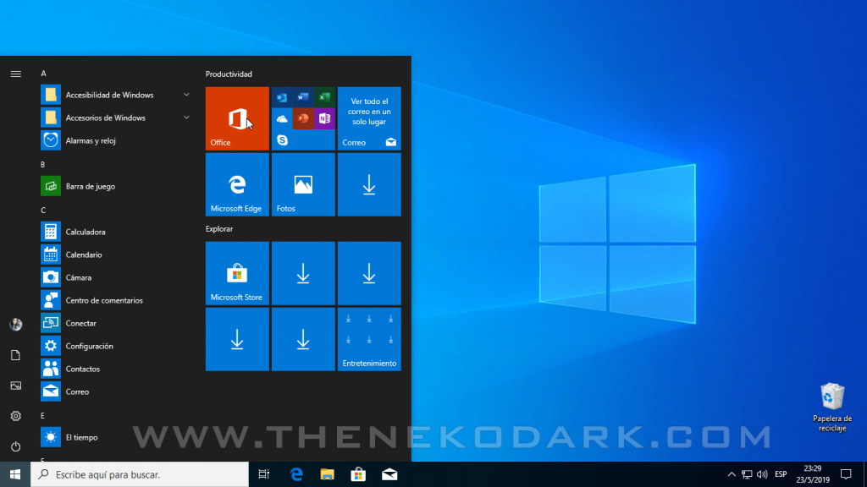Open Edge from the taskbar
Screen dimensions: 867x487
[x=296, y=474]
